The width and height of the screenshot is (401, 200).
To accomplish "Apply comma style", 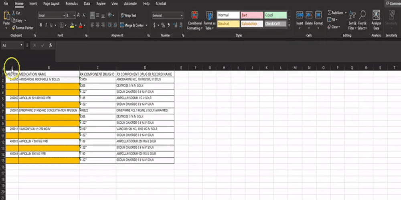I will 169,25.
